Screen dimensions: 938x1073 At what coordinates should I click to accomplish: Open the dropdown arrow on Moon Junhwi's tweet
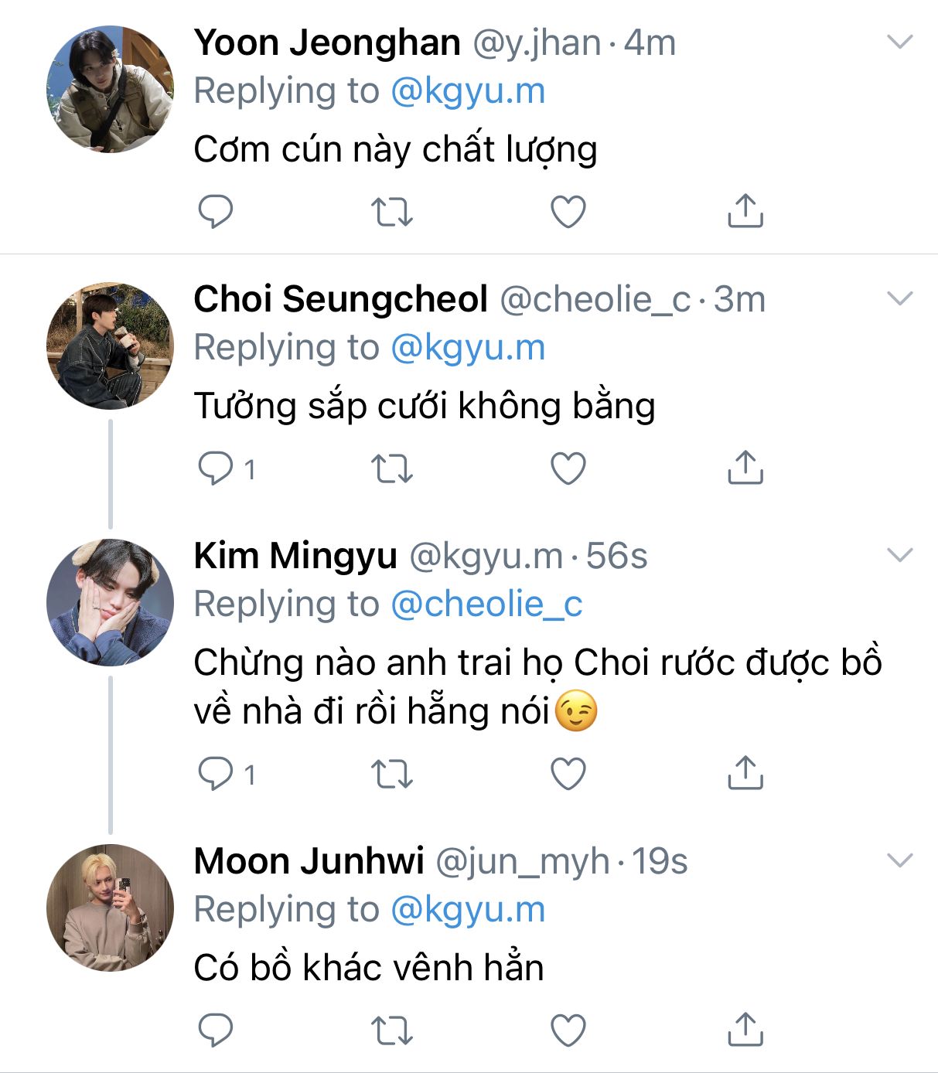coord(900,860)
